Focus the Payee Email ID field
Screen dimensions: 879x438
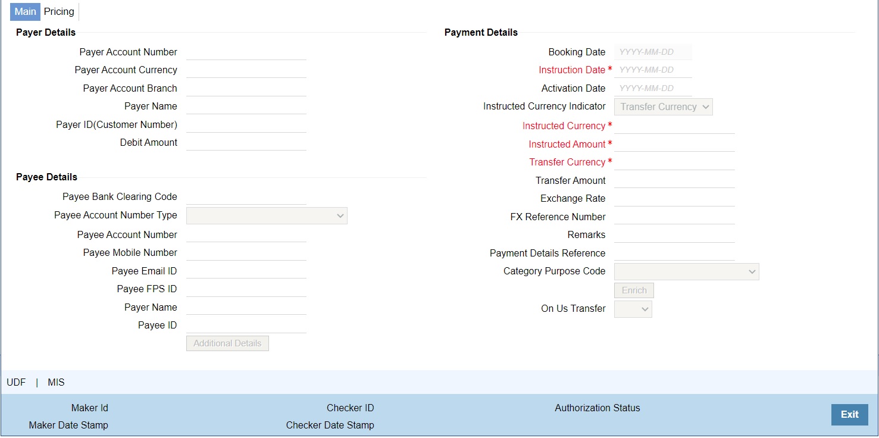point(246,271)
